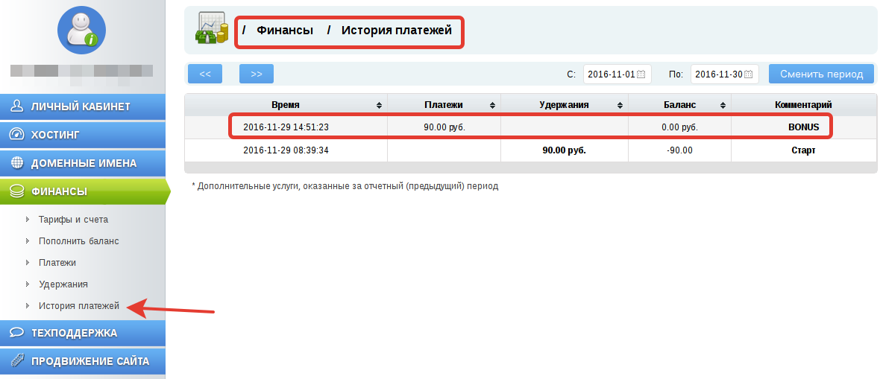880x379 pixels.
Task: Click the start date input field
Action: pyautogui.click(x=609, y=74)
